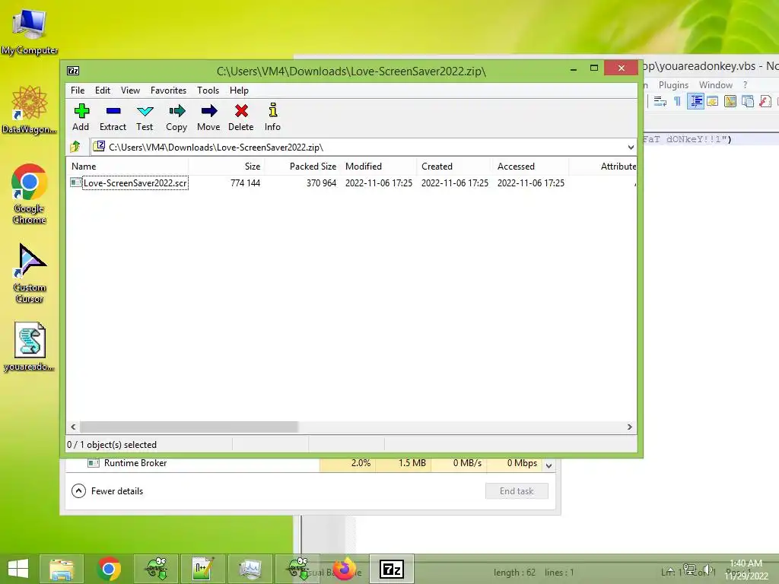Screen dimensions: 779x584
Task: Open the Tools menu in 7-Zip
Action: 208,90
